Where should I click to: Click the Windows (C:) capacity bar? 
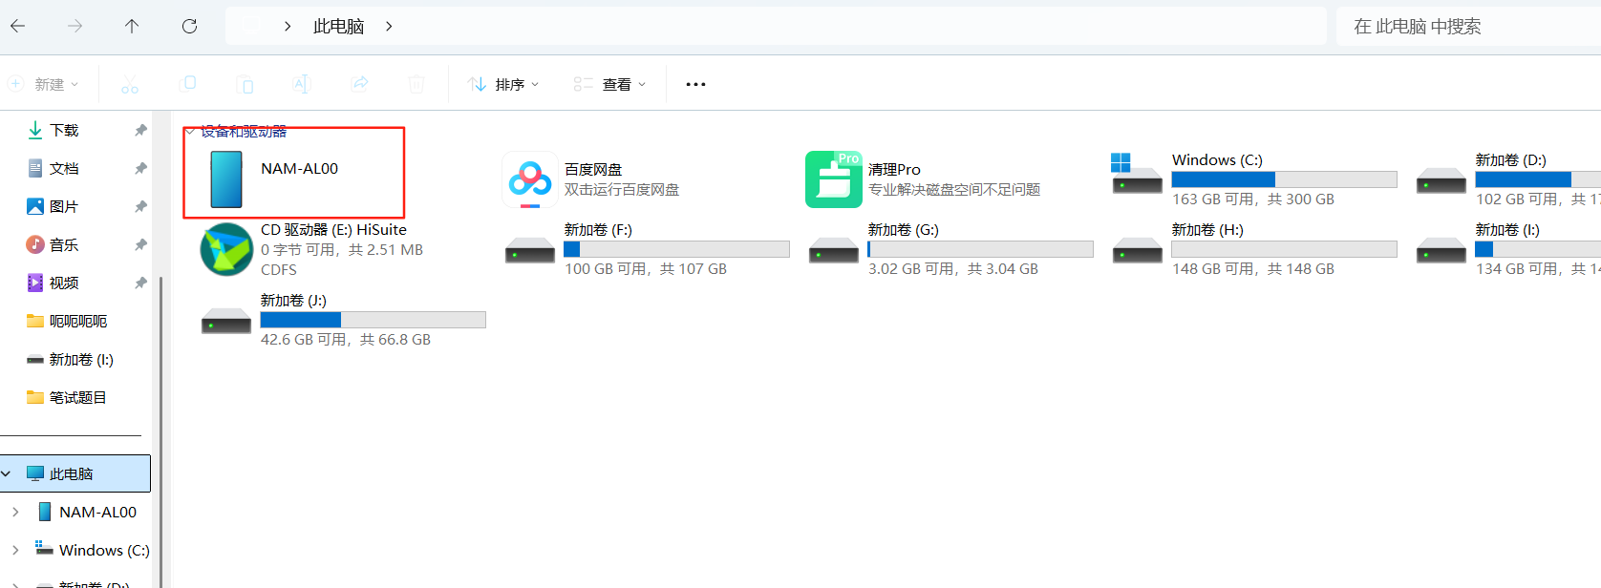point(1285,179)
